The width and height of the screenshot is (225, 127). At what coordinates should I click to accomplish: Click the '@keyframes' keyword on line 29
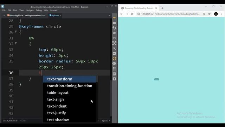pos(31,26)
